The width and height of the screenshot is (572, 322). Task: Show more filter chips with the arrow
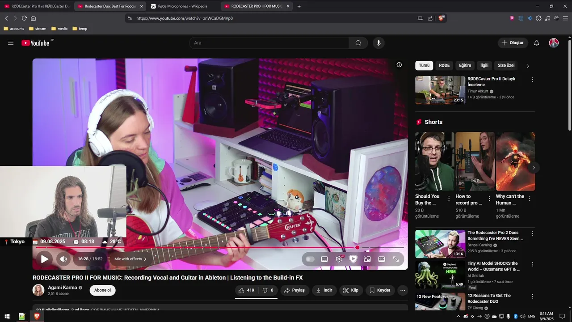pyautogui.click(x=528, y=66)
